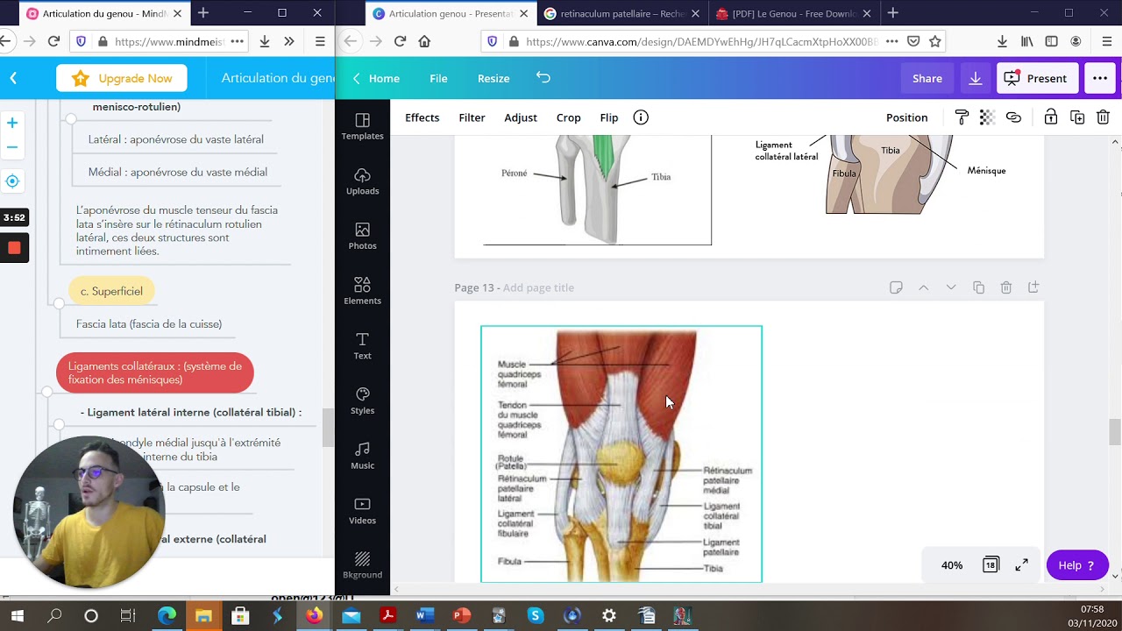Open the Resize menu

pos(494,78)
